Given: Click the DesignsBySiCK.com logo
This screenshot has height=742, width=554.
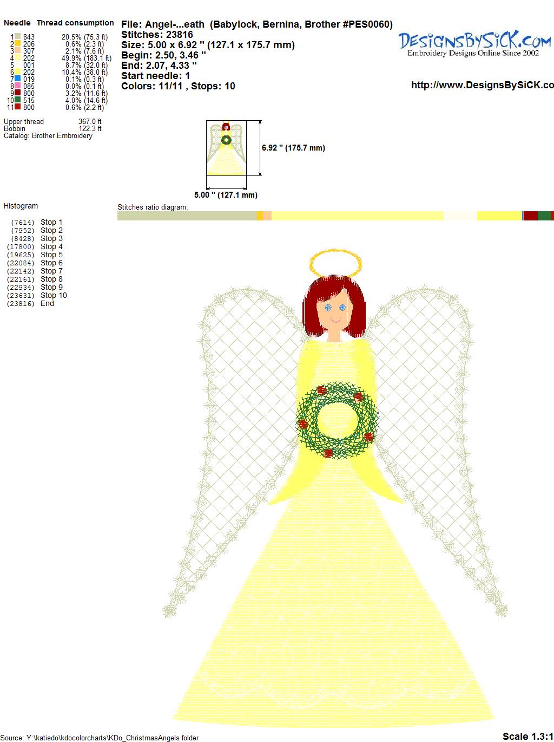Looking at the screenshot, I should pyautogui.click(x=474, y=43).
